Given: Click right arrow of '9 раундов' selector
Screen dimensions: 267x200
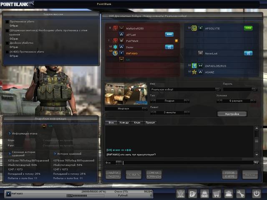Looking at the screenshot, I should [x=253, y=101].
